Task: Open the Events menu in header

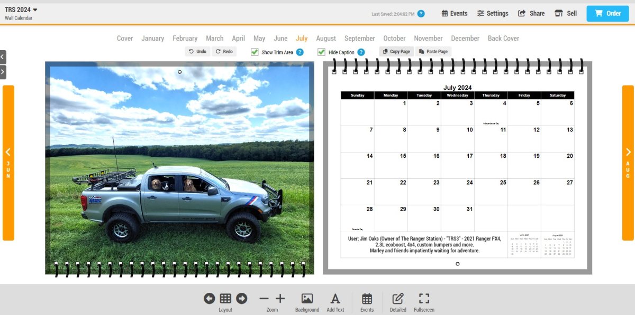Action: click(455, 14)
